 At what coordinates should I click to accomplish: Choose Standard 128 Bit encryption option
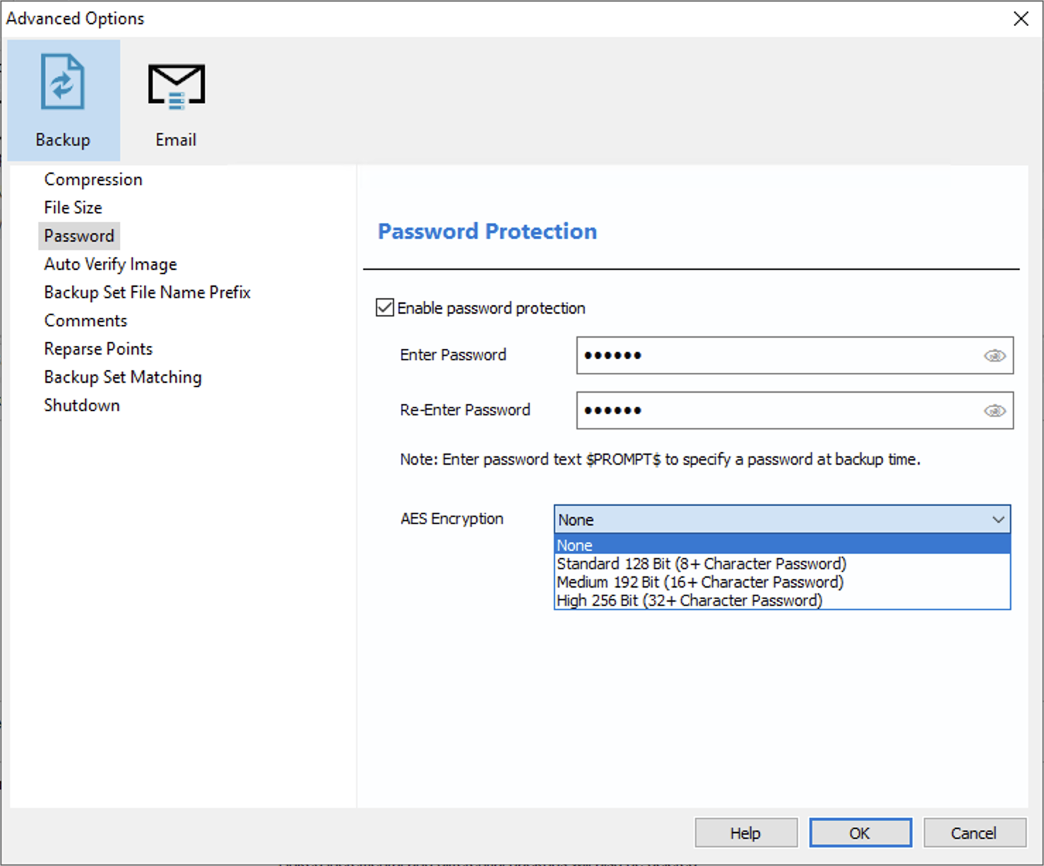pyautogui.click(x=782, y=563)
